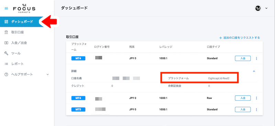Screen dimensions: 275x126
Task: Click the list icon beside レポート
Action: (x=6, y=64)
